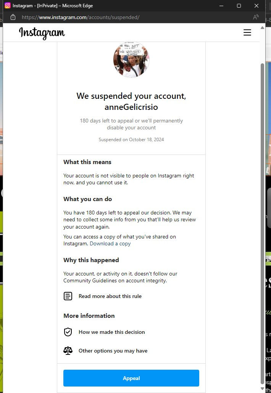The height and width of the screenshot is (393, 271).
Task: Open the hamburger menu icon
Action: click(x=247, y=32)
